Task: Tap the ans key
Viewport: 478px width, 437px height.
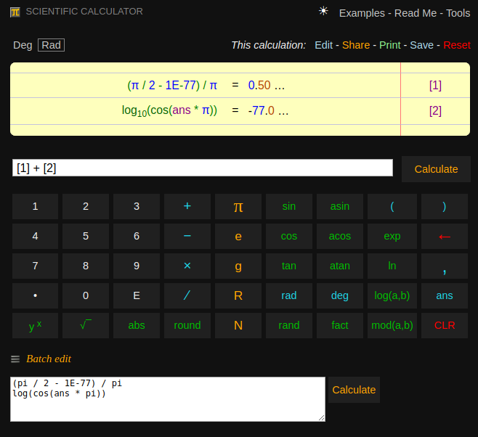Action: pyautogui.click(x=444, y=295)
